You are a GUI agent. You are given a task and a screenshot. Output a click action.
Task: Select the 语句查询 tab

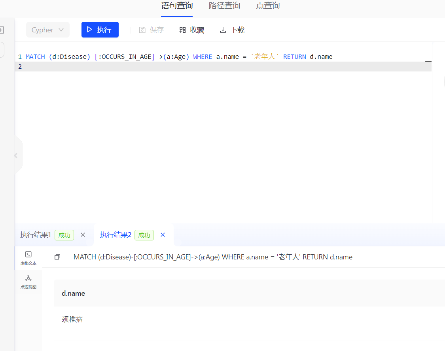176,6
